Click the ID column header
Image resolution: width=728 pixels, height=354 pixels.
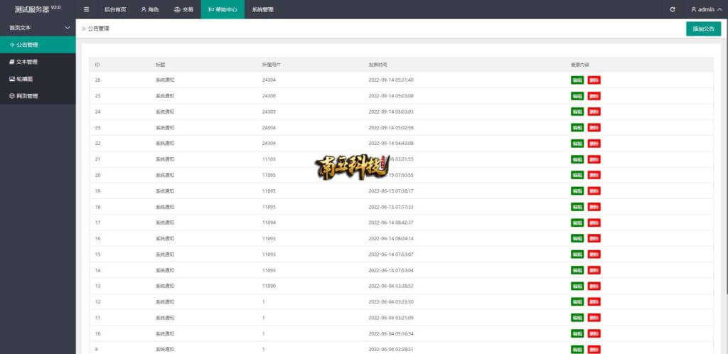tap(97, 65)
